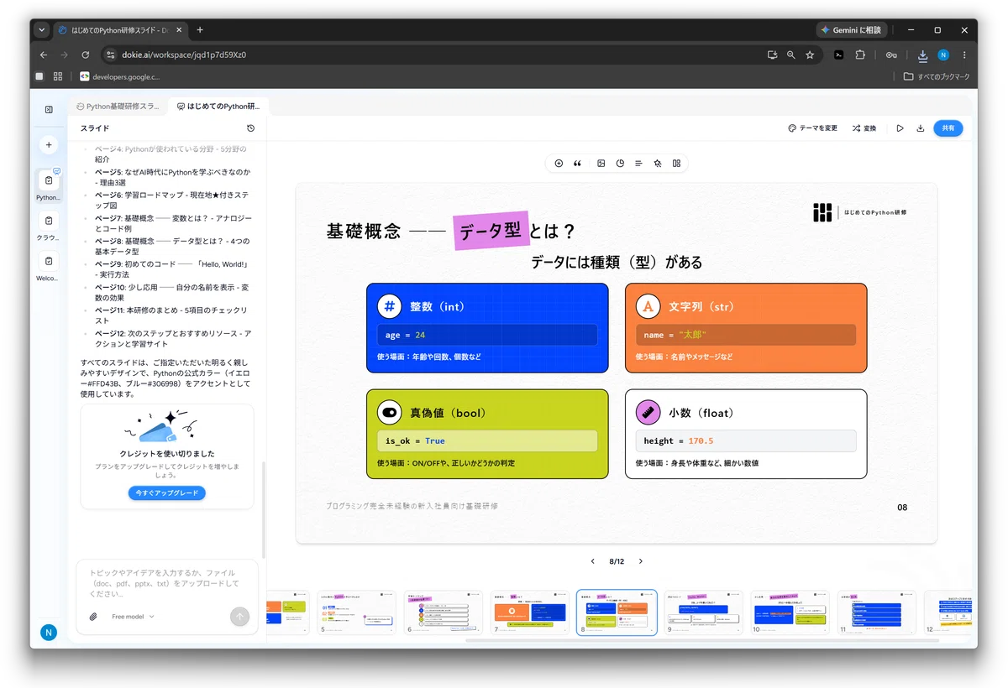This screenshot has width=1008, height=688.
Task: Click the 共有 share button
Action: 948,128
